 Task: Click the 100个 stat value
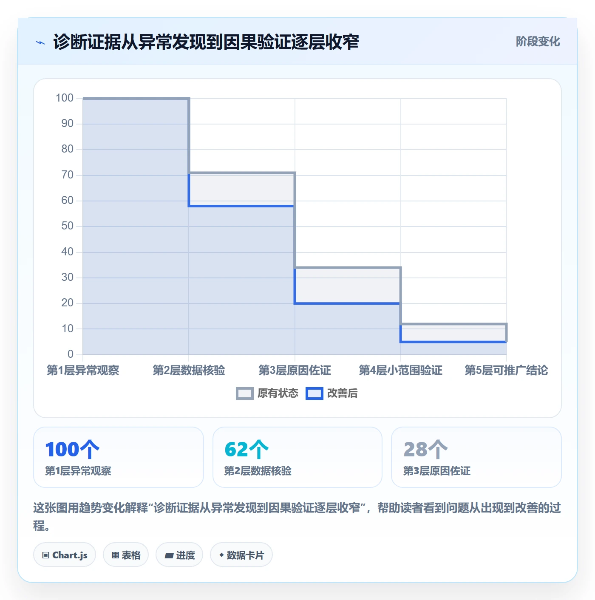pyautogui.click(x=72, y=450)
